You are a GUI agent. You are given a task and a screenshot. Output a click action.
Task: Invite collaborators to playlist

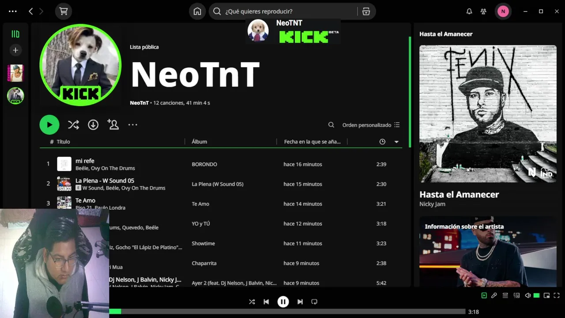click(x=113, y=125)
